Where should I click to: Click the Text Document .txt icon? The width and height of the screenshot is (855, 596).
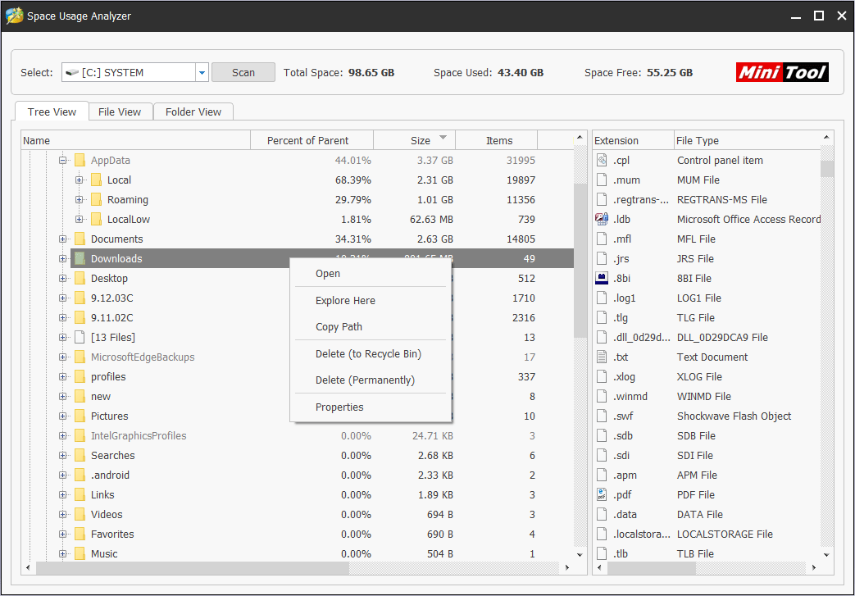pos(602,357)
